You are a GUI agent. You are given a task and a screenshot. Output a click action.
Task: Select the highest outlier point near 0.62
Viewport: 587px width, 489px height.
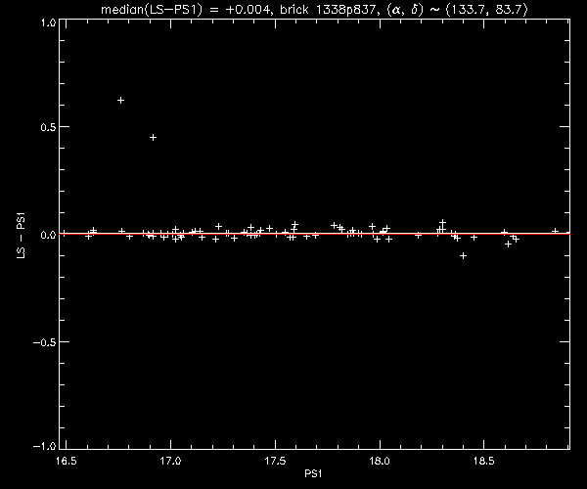(x=120, y=101)
